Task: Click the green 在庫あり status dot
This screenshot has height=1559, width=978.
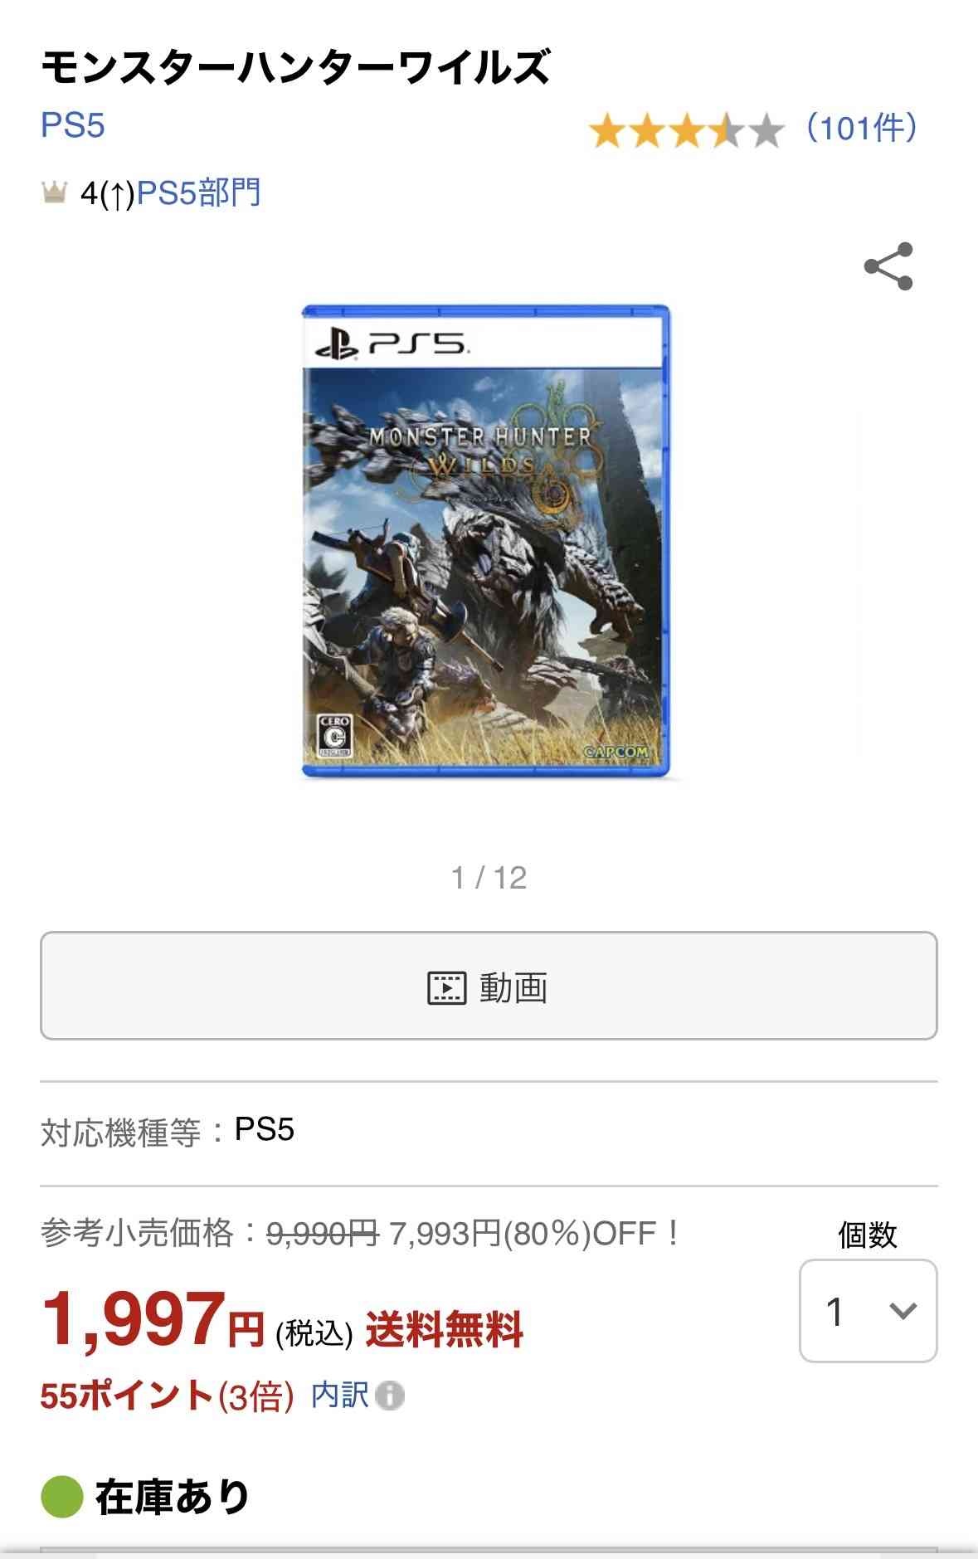Action: [61, 1496]
